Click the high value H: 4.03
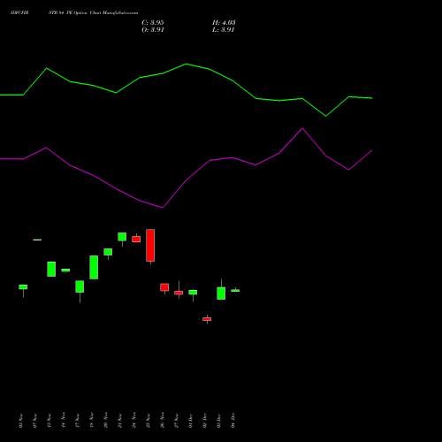 pos(224,23)
